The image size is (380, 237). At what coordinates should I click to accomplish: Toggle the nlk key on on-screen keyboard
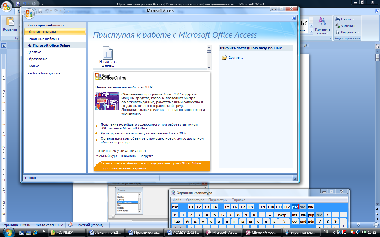319,215
